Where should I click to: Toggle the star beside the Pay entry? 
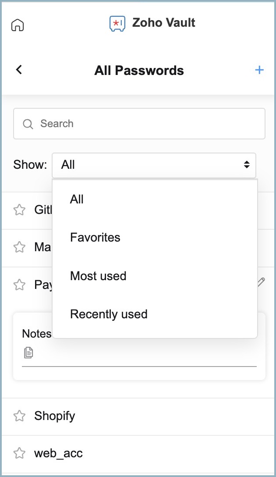click(19, 285)
